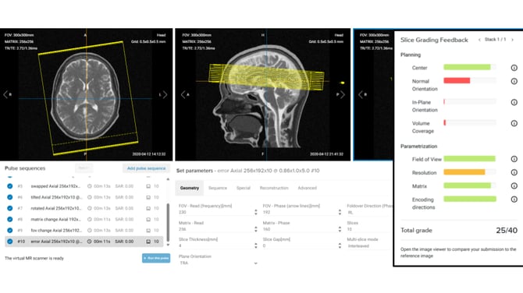Screen dimensions: 523x293
Task: Switch to Reconstruction tab
Action: click(274, 188)
